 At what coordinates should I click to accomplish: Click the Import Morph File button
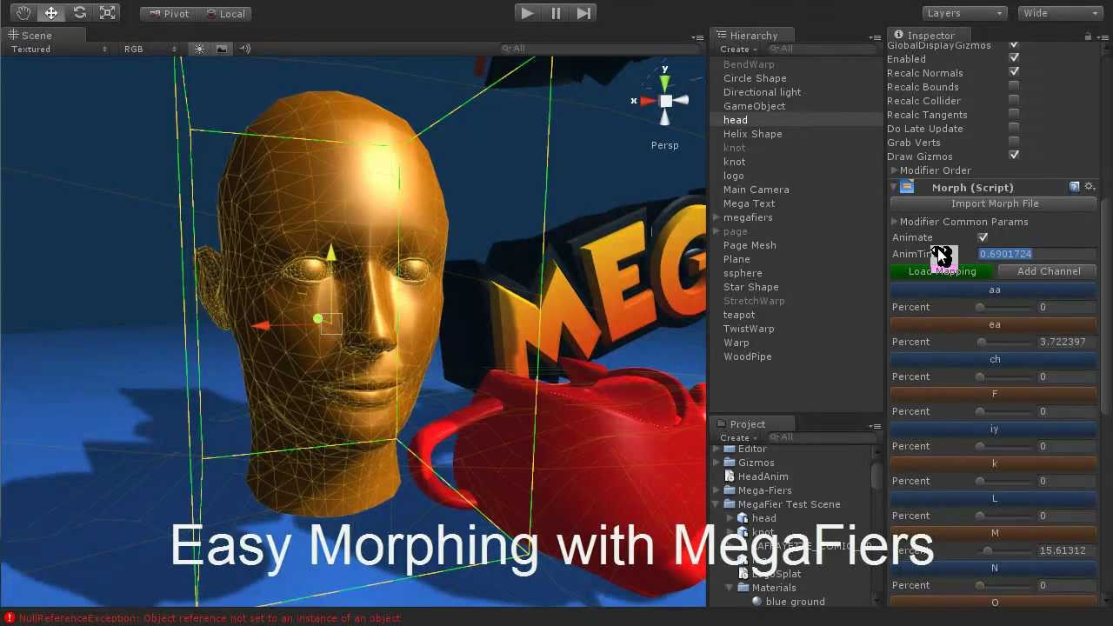tap(994, 203)
